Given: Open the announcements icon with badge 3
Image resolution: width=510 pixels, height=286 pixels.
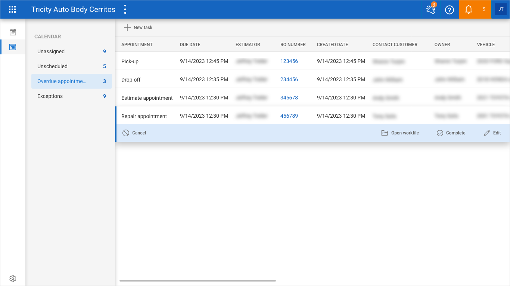Looking at the screenshot, I should coord(431,9).
